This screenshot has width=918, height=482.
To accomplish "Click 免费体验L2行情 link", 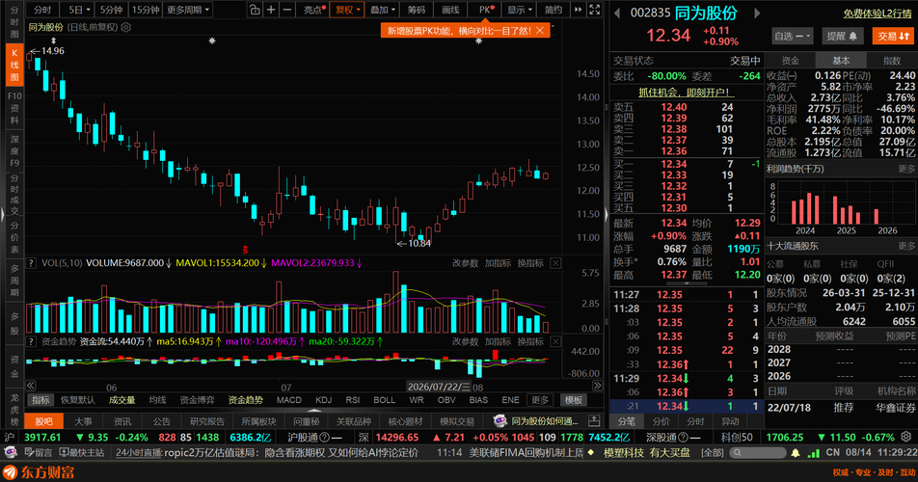I will click(x=877, y=13).
